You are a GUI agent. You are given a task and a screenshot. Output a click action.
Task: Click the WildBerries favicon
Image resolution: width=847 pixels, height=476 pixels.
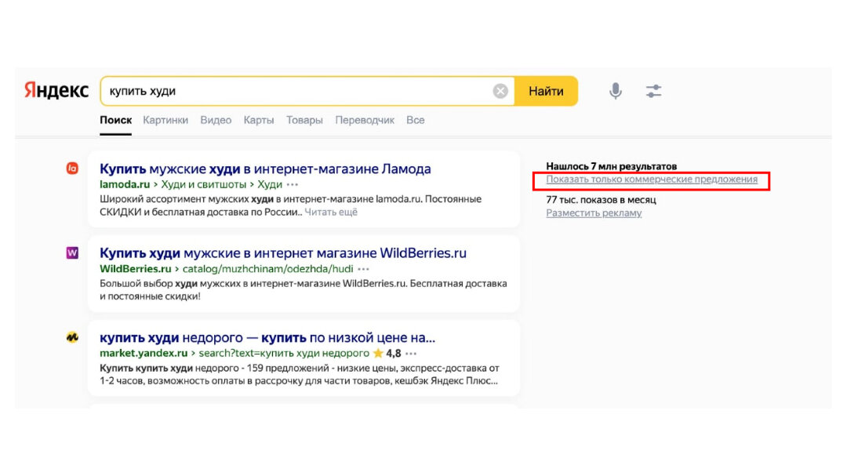(72, 253)
